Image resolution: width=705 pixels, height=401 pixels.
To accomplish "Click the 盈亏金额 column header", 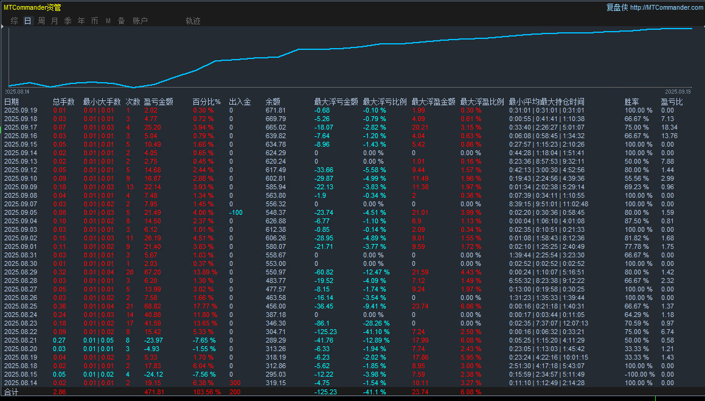I will click(x=158, y=102).
